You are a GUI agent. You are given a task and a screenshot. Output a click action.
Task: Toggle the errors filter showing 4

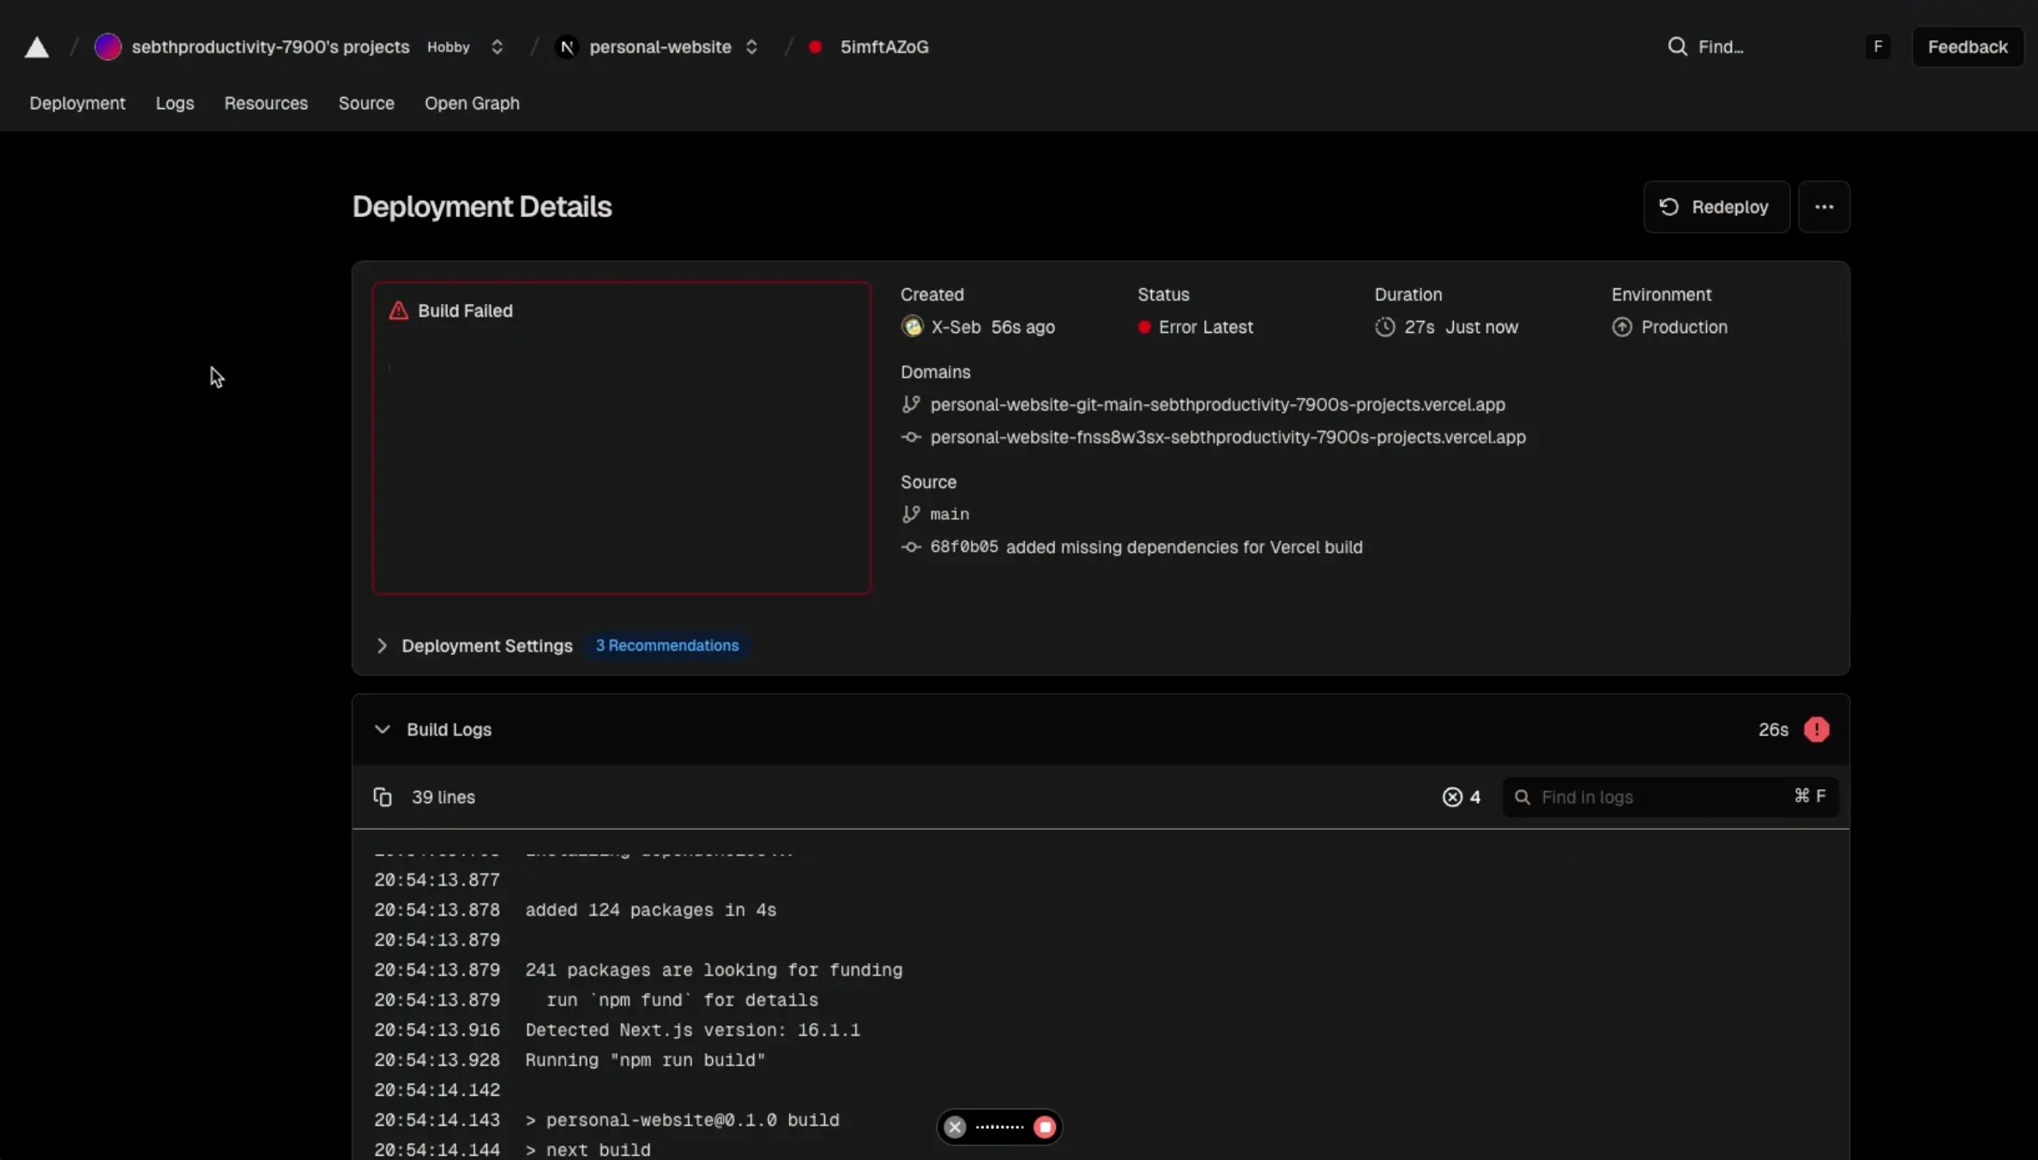click(x=1461, y=797)
